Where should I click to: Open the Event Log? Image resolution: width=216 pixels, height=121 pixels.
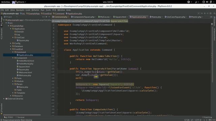click(x=207, y=117)
